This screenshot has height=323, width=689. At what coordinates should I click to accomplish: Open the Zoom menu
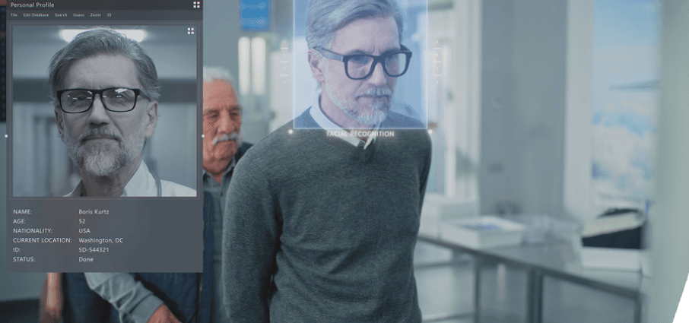point(95,15)
